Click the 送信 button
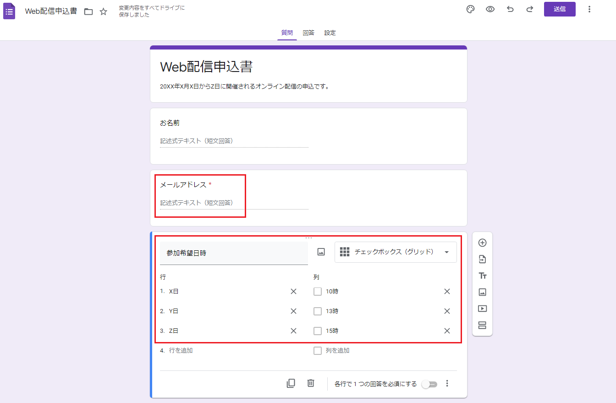616x403 pixels. [x=559, y=9]
